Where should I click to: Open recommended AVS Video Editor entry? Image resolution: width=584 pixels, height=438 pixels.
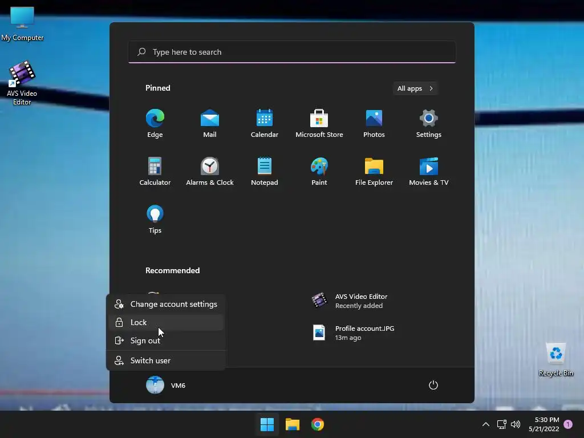click(x=350, y=301)
